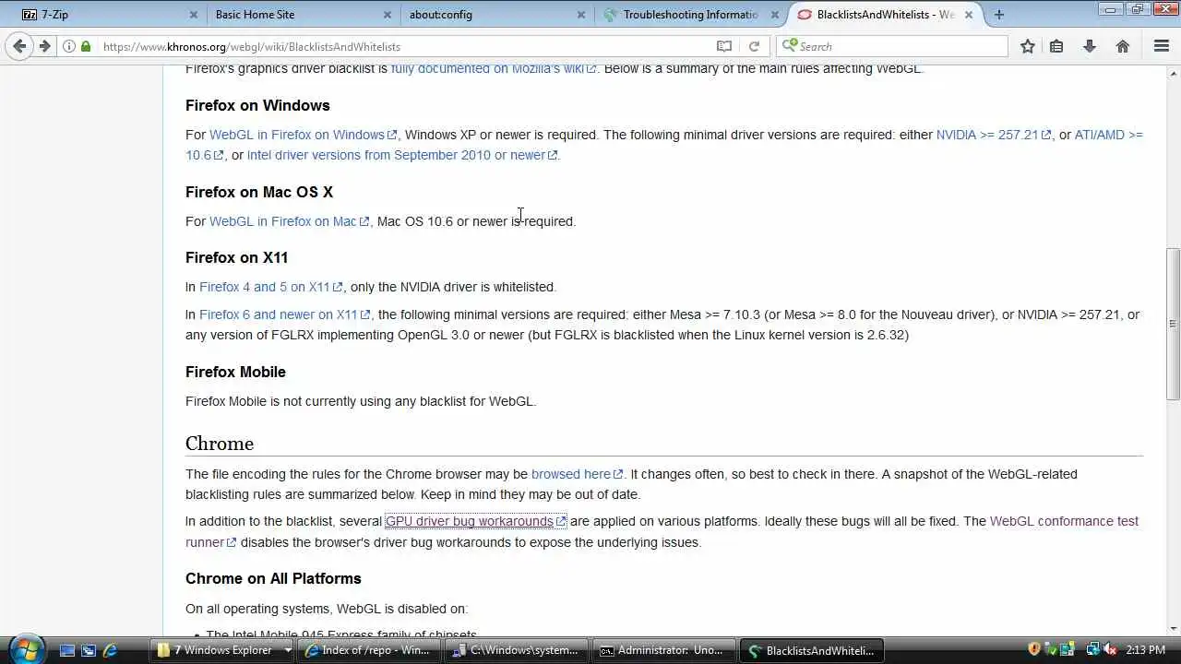Open 'WebGL conformance test runner' link
The image size is (1181, 664).
(x=1064, y=521)
